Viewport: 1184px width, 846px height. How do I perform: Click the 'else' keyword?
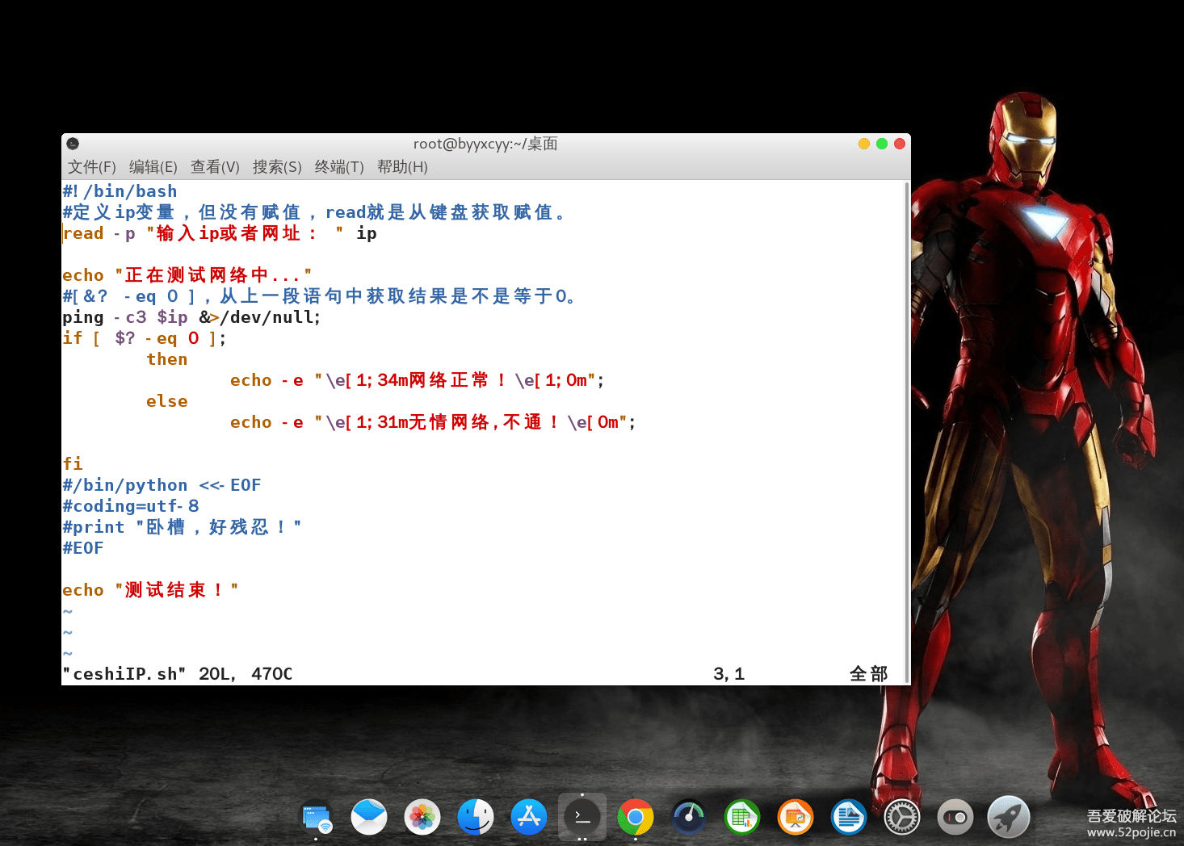click(167, 401)
